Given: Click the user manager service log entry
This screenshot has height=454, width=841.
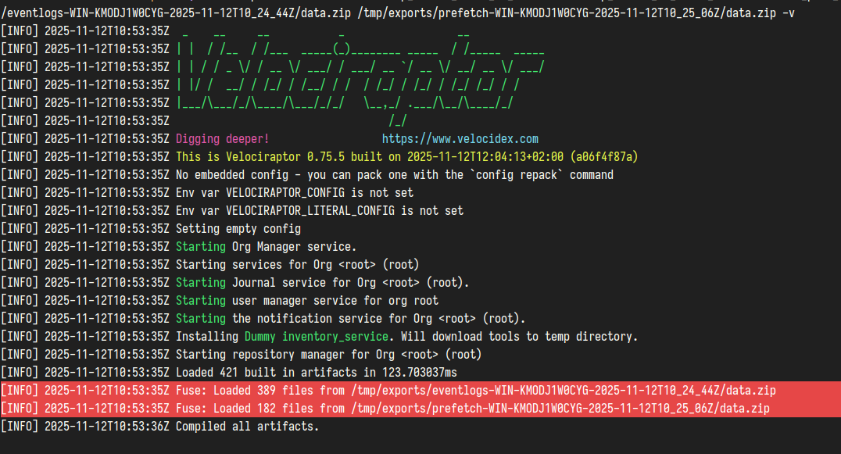Looking at the screenshot, I should [x=306, y=300].
